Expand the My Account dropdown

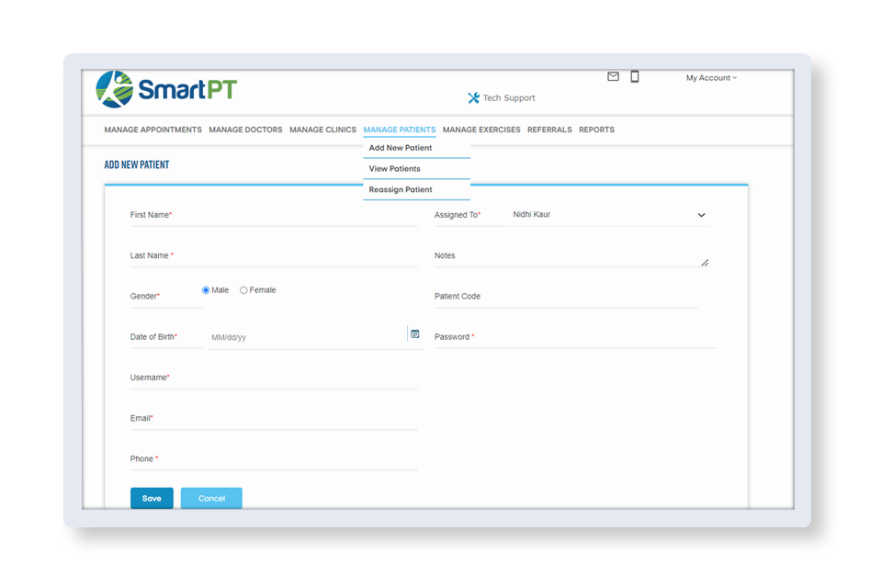click(711, 78)
